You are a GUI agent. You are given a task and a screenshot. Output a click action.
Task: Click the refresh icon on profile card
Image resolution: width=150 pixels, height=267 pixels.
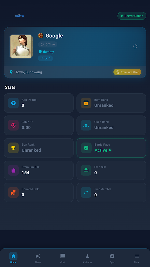(x=135, y=46)
